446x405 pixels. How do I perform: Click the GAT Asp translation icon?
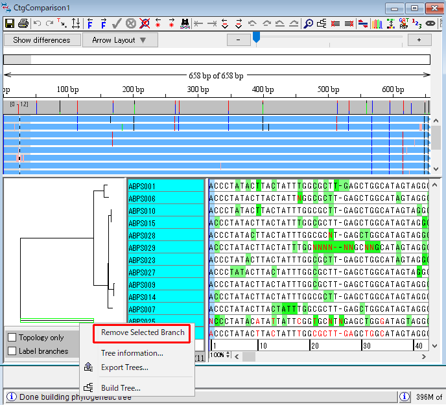pos(404,23)
